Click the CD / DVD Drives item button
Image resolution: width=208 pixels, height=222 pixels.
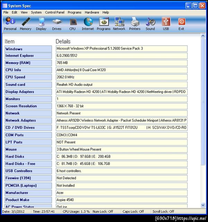click(x=28, y=128)
